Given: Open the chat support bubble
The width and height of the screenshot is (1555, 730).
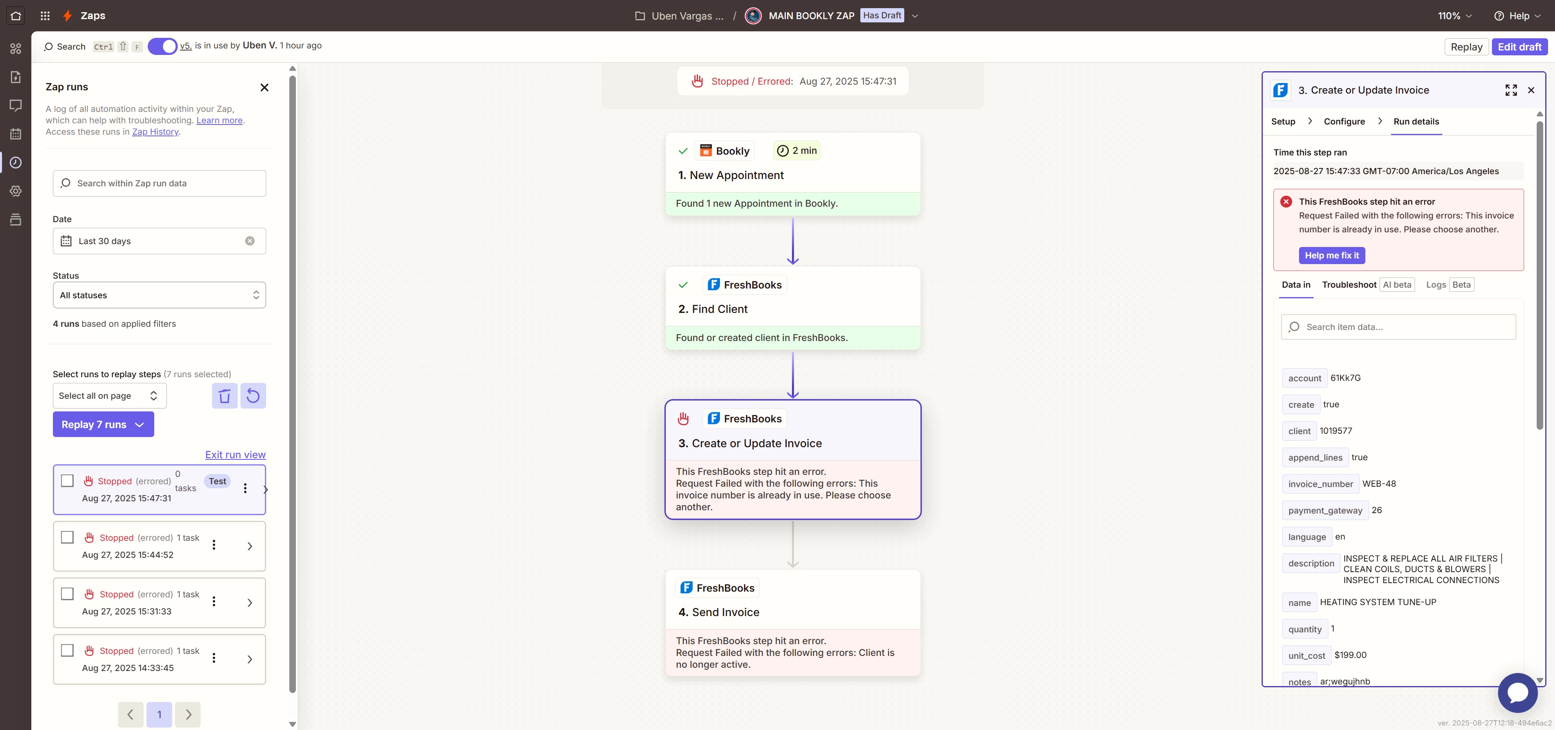Looking at the screenshot, I should tap(1518, 693).
